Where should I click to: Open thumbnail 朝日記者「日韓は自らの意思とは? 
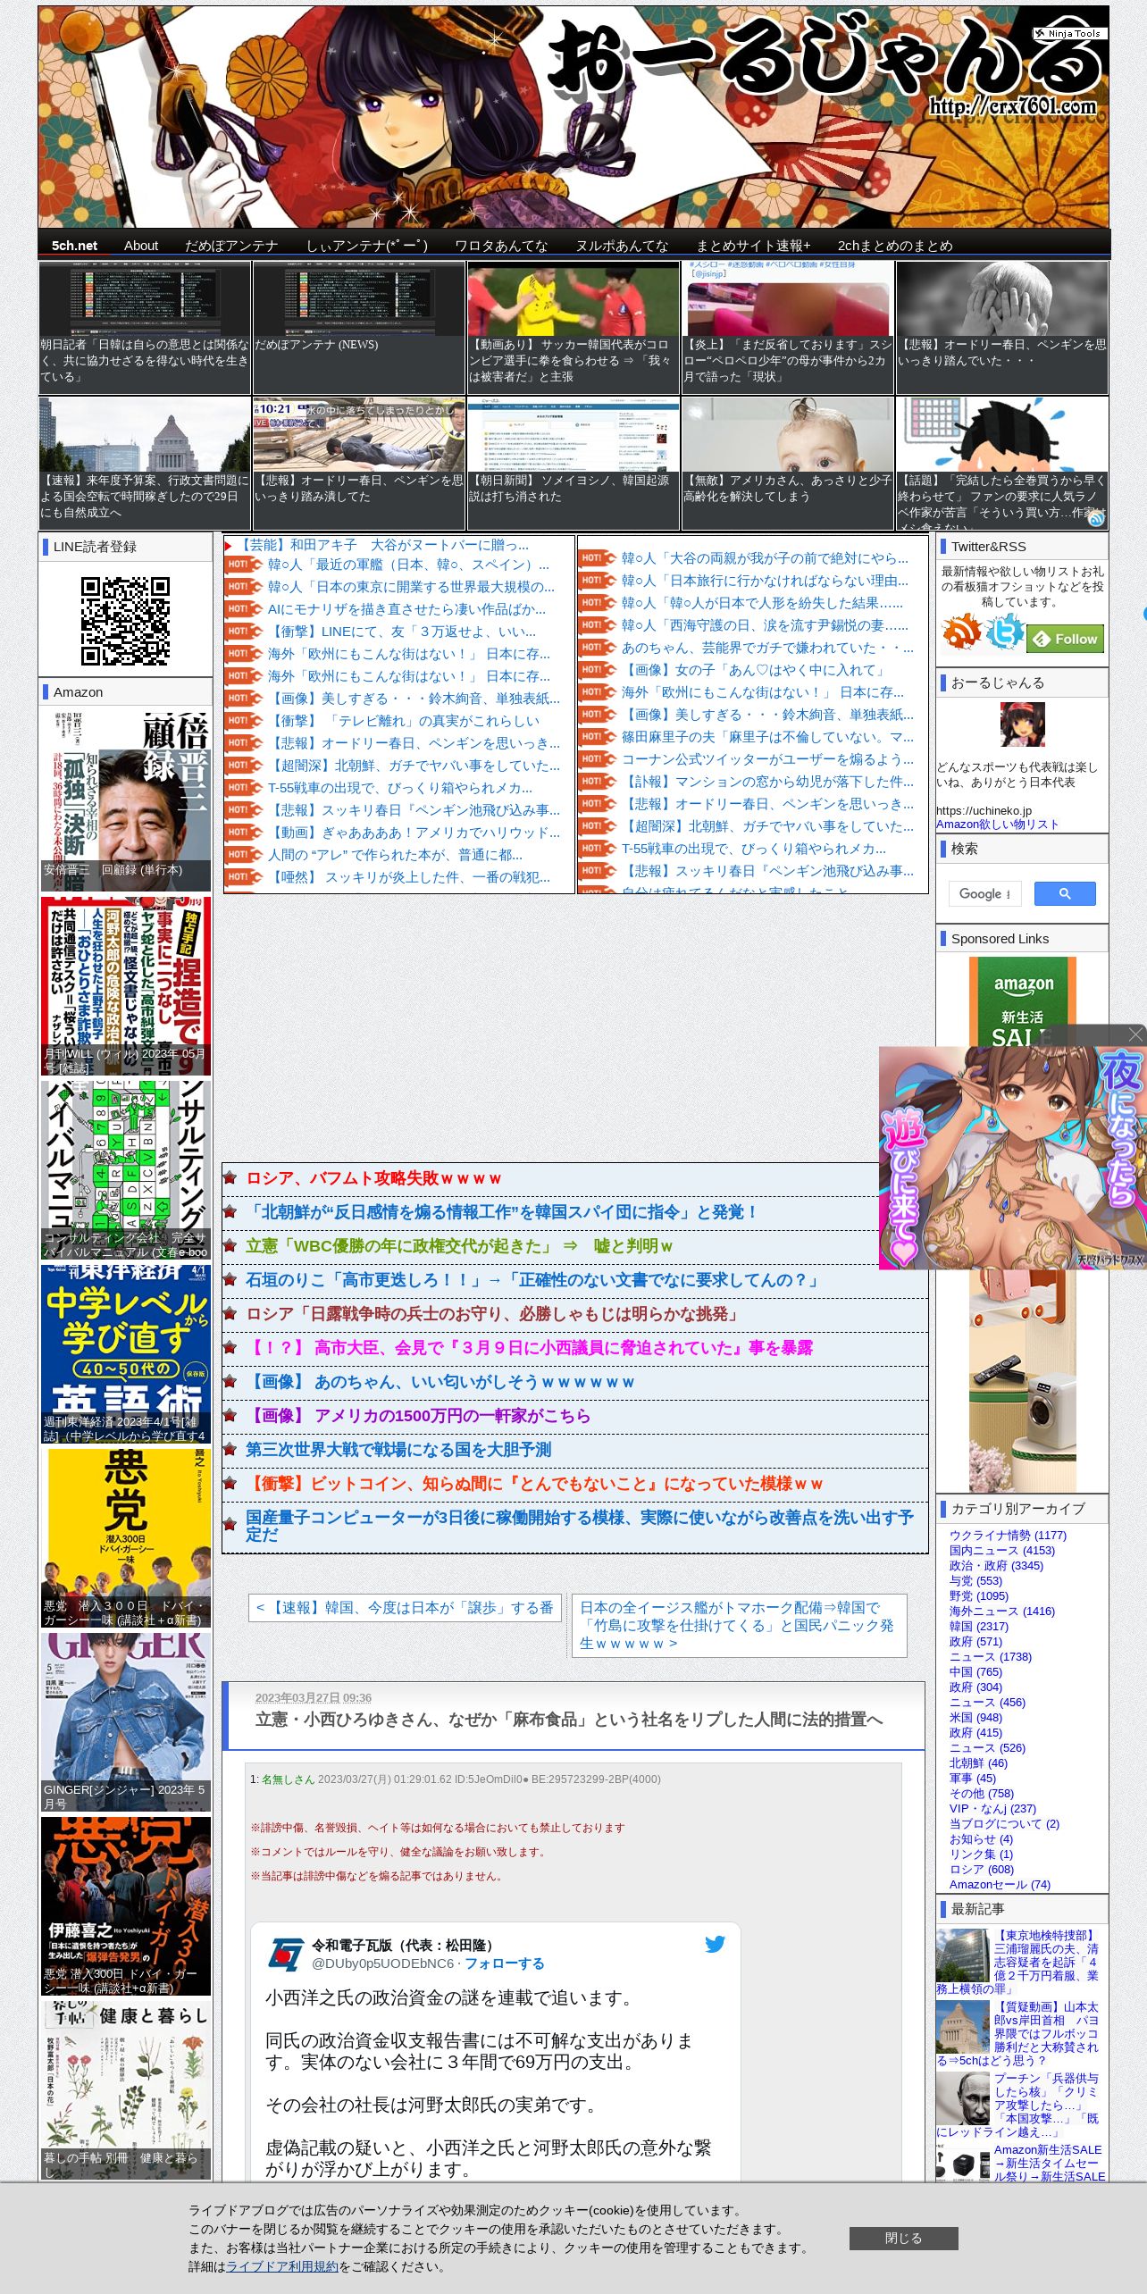pyautogui.click(x=145, y=327)
